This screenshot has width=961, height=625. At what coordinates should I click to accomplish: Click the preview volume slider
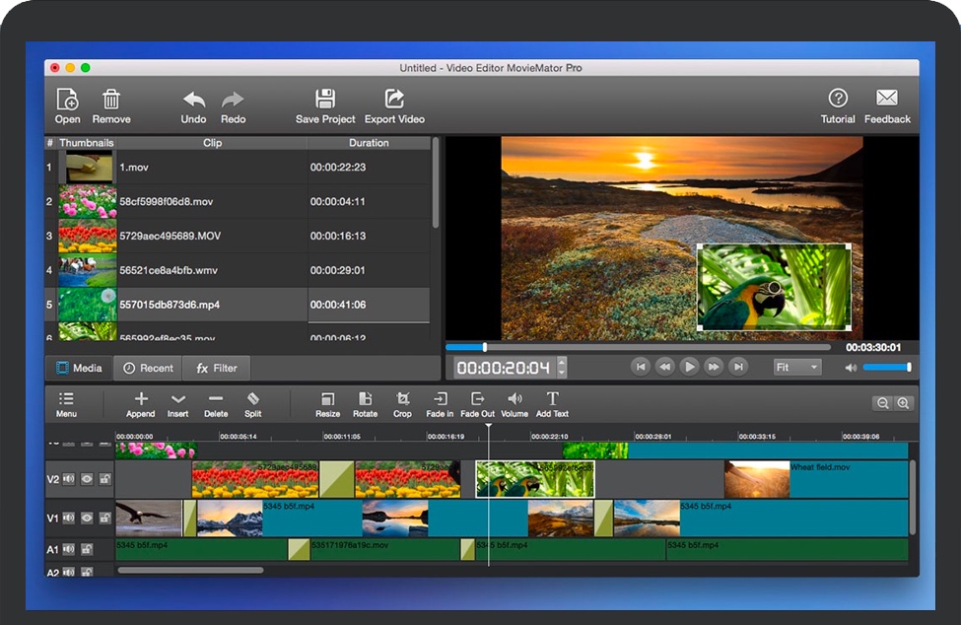click(886, 368)
